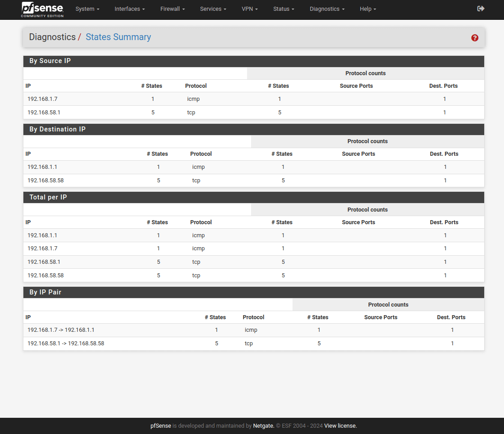Open the View license link
Screen dimensions: 504x434
click(x=340, y=425)
